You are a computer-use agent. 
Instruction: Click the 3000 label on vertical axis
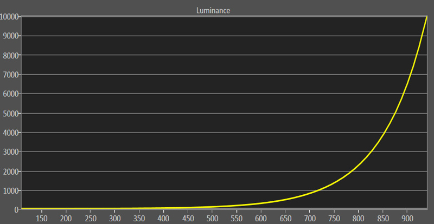point(11,152)
